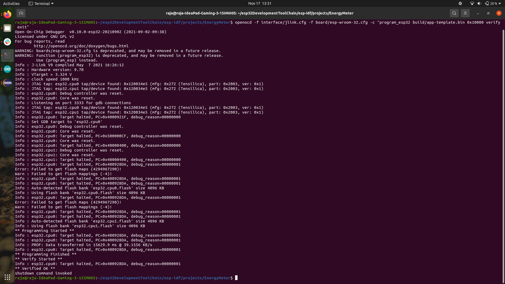Image resolution: width=505 pixels, height=284 pixels.
Task: Click '** Verified OK **' line
Action: point(35,268)
